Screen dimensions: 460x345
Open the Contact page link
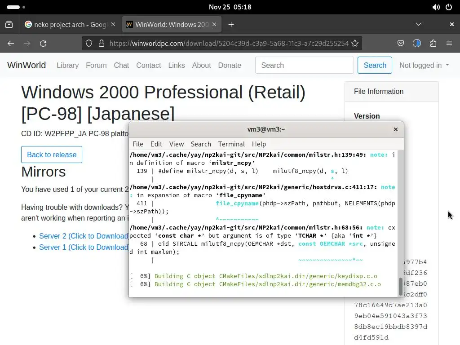tap(148, 65)
